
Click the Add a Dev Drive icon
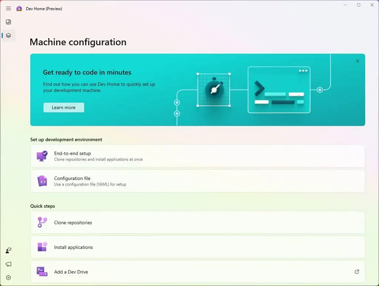[42, 272]
